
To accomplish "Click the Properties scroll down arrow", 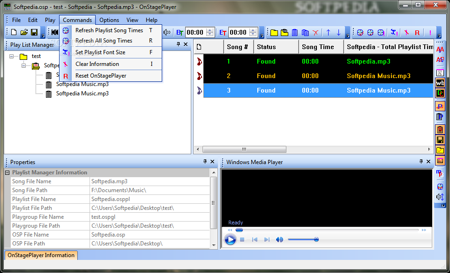I will click(214, 245).
